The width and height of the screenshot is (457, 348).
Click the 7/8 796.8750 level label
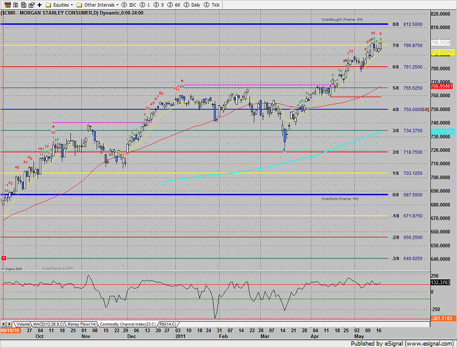click(407, 46)
